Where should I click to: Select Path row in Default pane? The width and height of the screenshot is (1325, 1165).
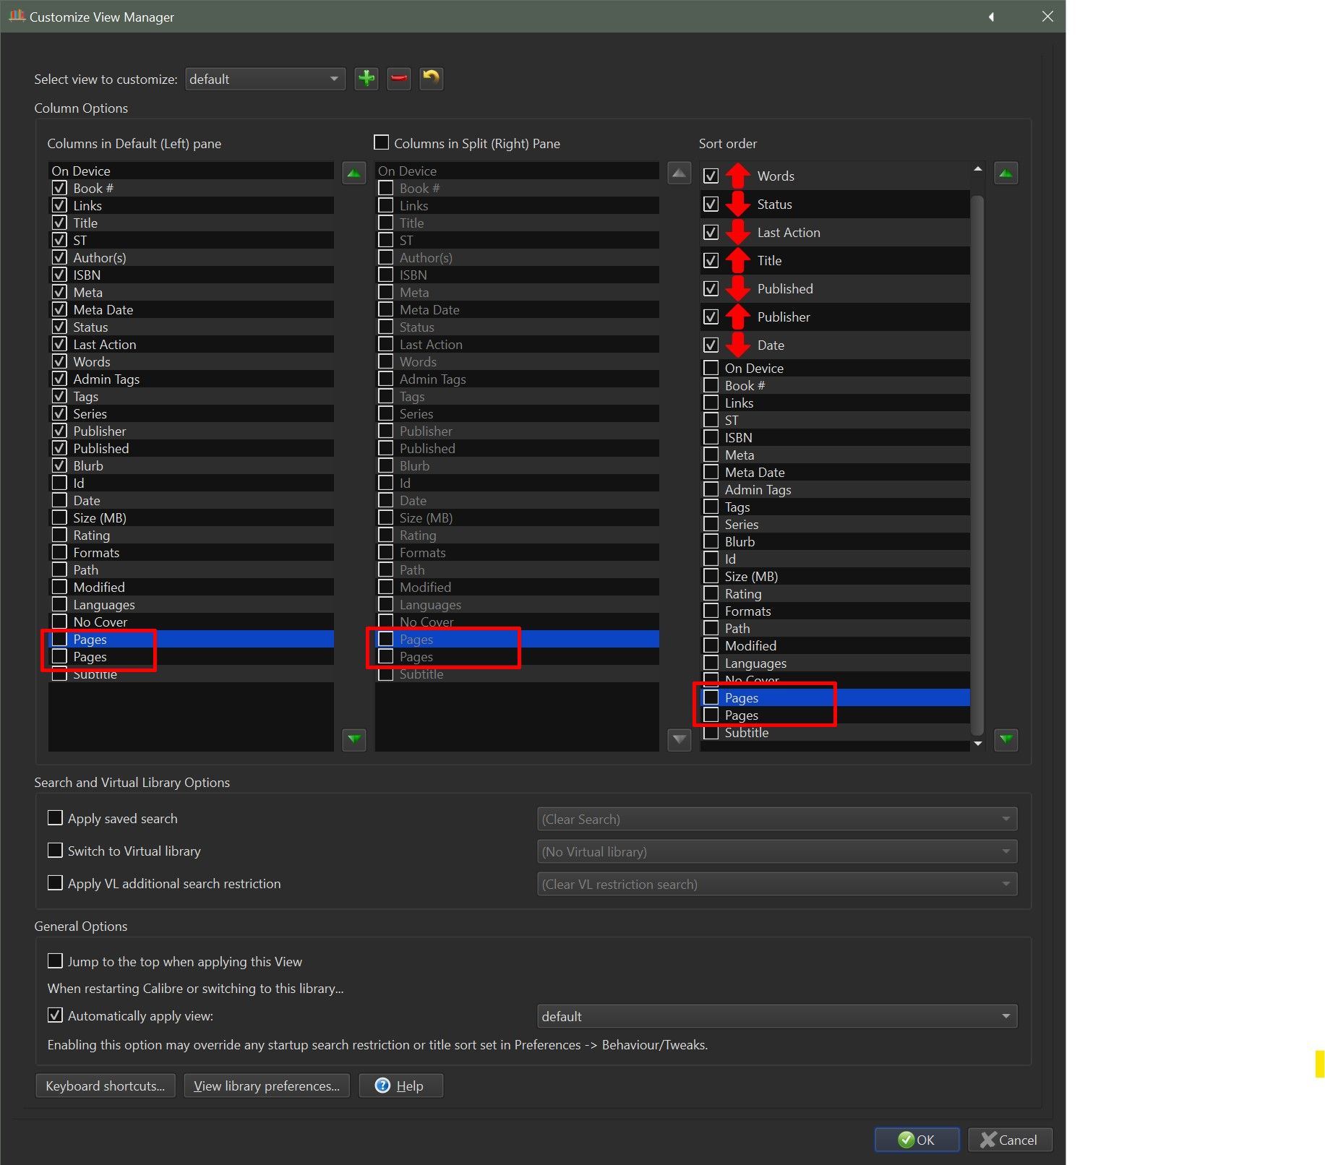(191, 569)
